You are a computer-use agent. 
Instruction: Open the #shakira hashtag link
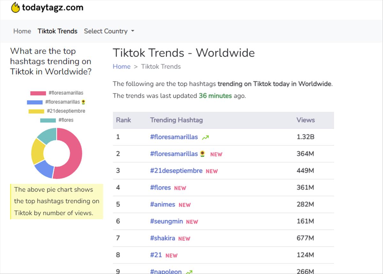click(x=162, y=238)
